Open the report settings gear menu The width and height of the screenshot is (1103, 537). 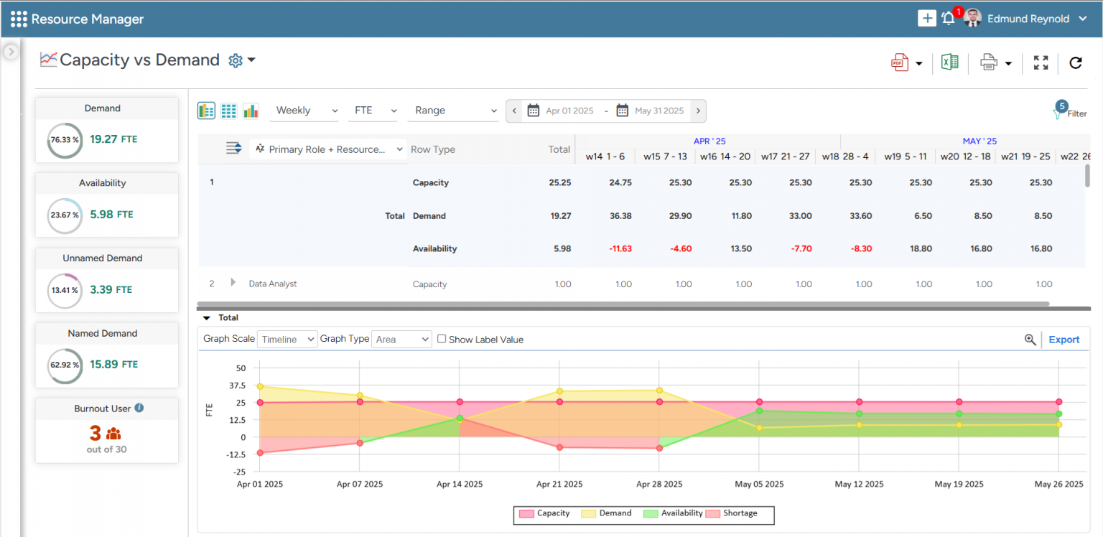click(x=235, y=60)
